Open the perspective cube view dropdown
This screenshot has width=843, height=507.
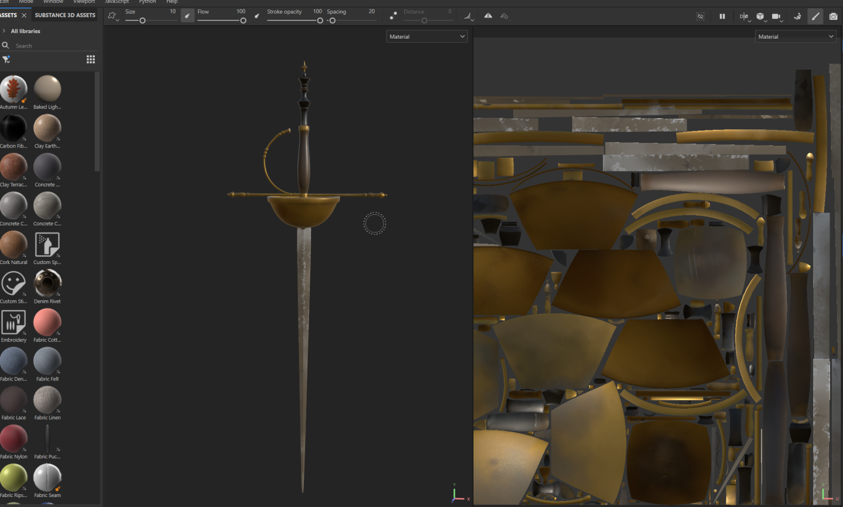click(x=760, y=16)
